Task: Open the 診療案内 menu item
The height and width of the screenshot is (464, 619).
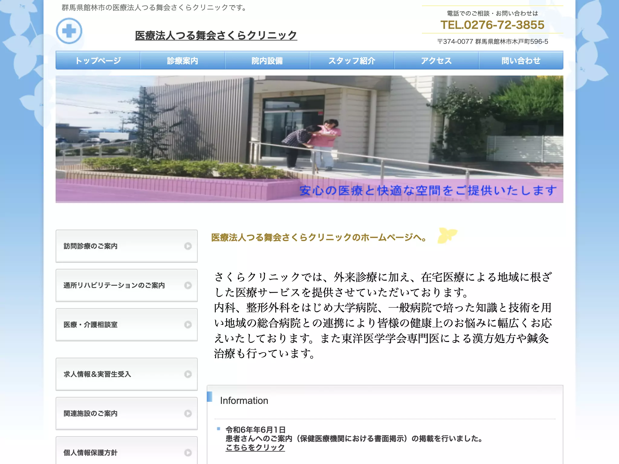Action: (183, 60)
